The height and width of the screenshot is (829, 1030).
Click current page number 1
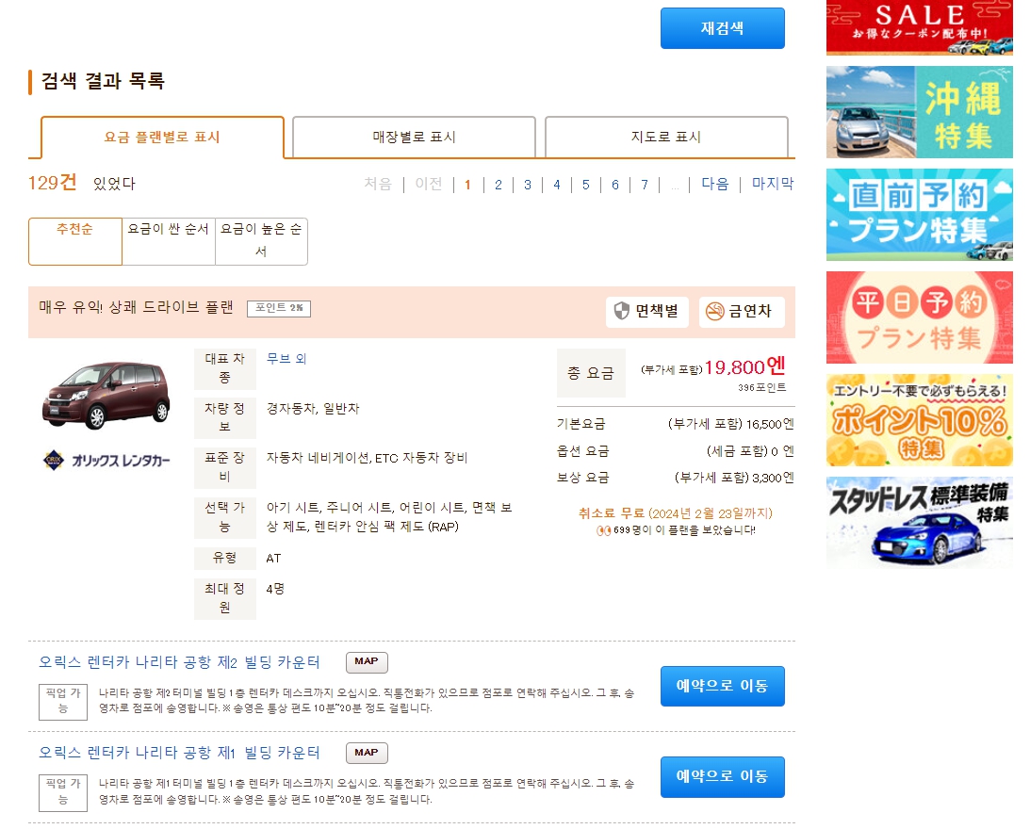coord(467,185)
